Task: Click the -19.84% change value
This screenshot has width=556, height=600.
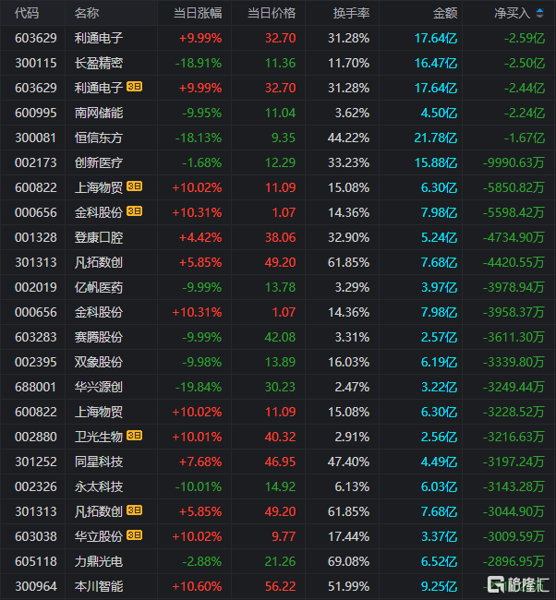Action: [199, 388]
